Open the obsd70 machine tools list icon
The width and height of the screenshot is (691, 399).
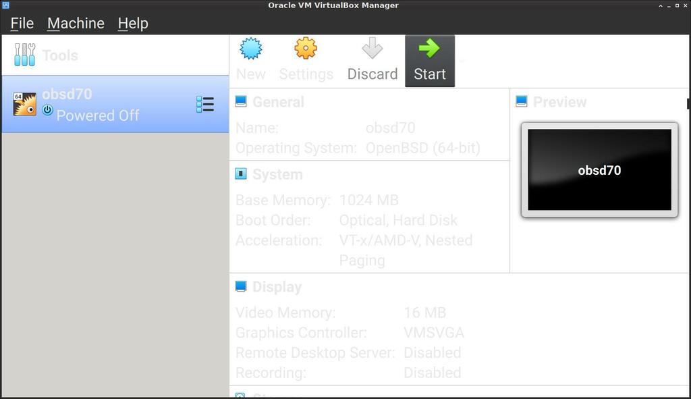tap(205, 105)
